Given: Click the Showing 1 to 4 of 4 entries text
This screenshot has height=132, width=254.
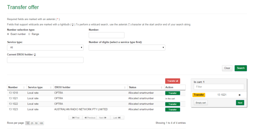Looking at the screenshot, I should [x=170, y=123].
